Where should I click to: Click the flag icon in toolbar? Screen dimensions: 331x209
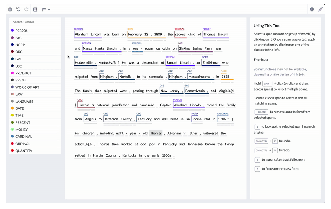tap(44, 9)
